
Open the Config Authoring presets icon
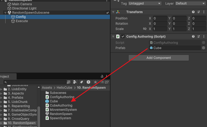coord(199,36)
